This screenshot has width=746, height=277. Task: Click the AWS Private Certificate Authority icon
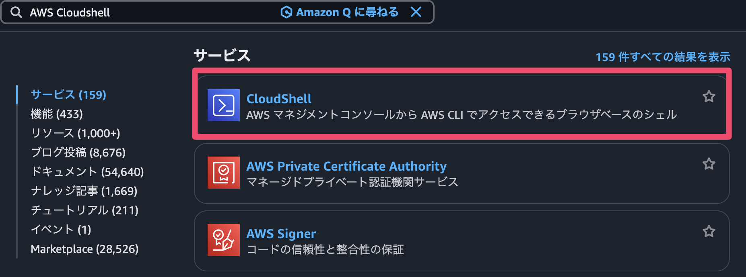223,173
